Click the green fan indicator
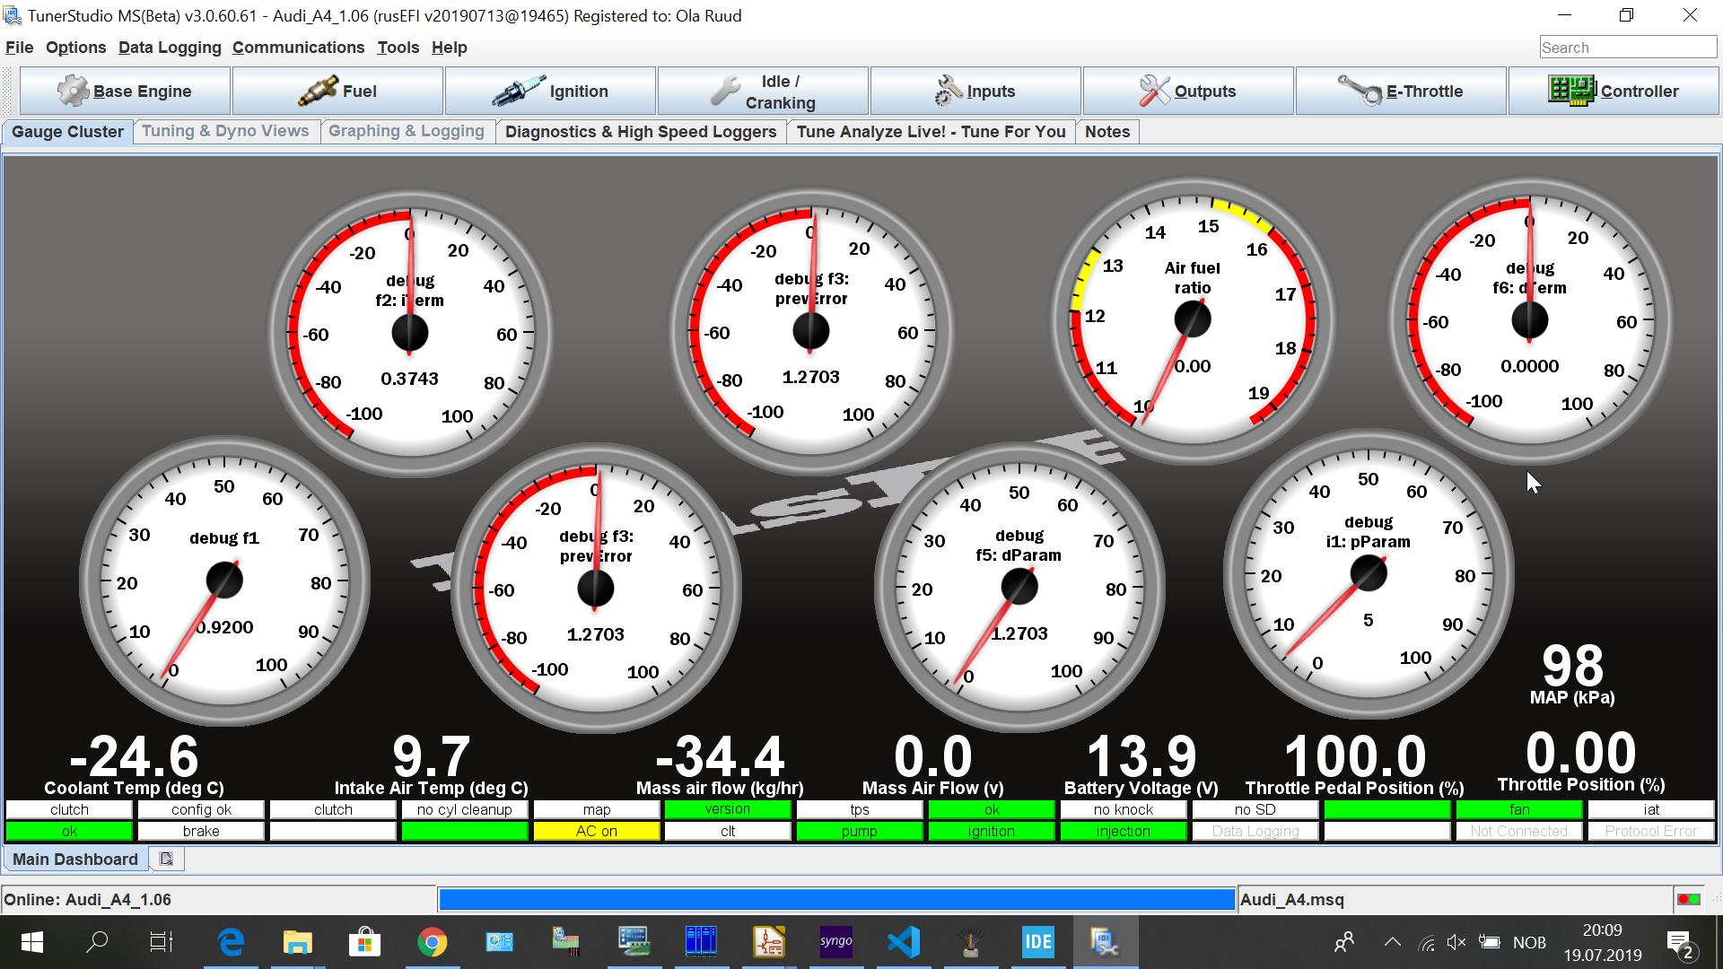The image size is (1723, 969). pos(1519,809)
